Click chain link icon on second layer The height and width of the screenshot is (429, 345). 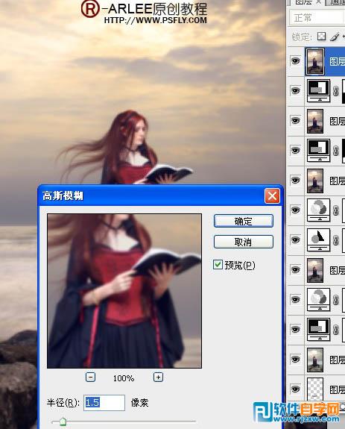click(336, 91)
